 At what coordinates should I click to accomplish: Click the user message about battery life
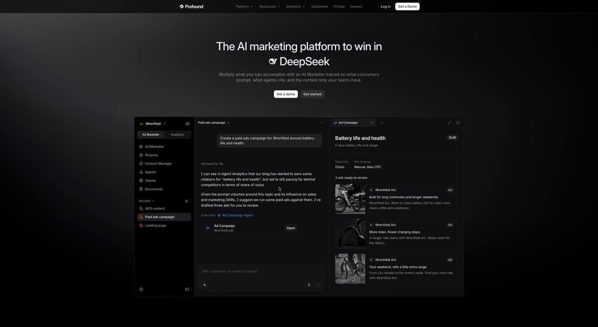[269, 140]
